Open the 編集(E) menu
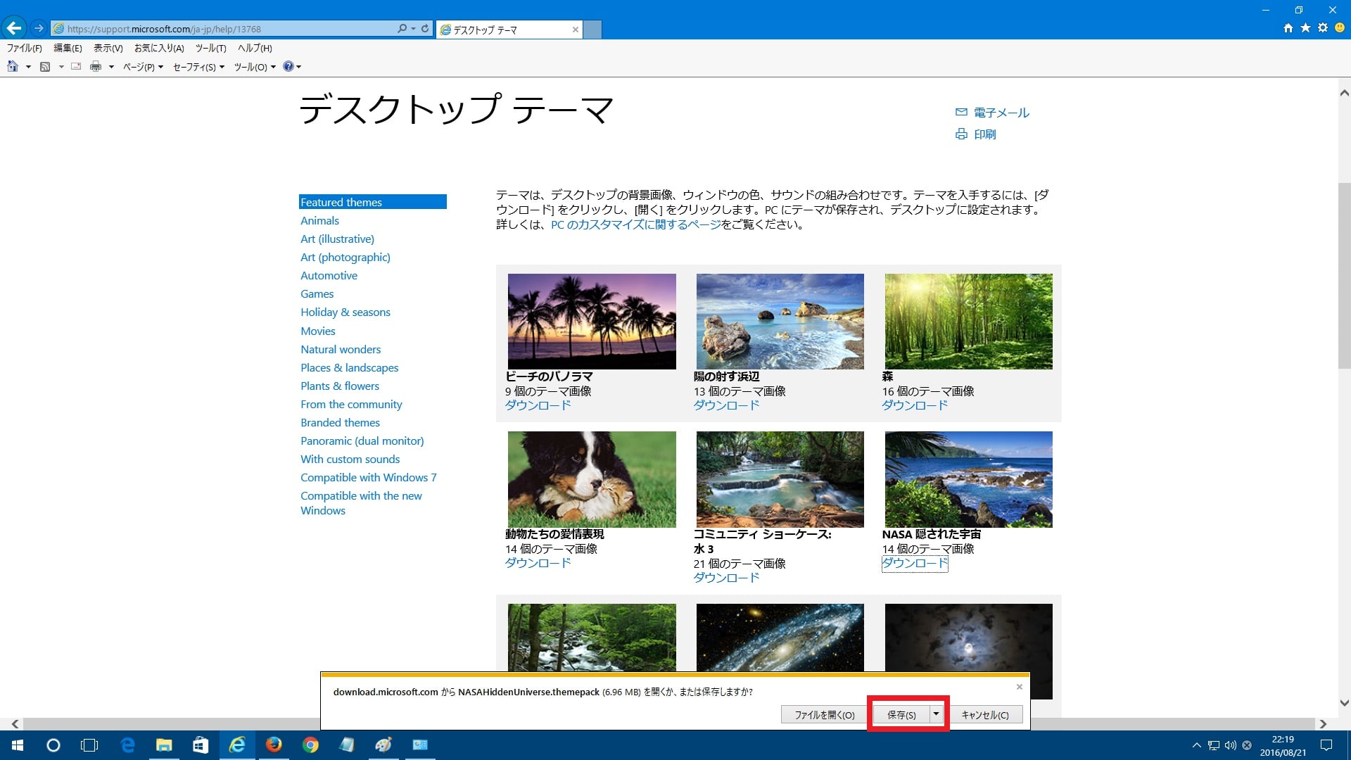Image resolution: width=1351 pixels, height=760 pixels. pos(68,48)
